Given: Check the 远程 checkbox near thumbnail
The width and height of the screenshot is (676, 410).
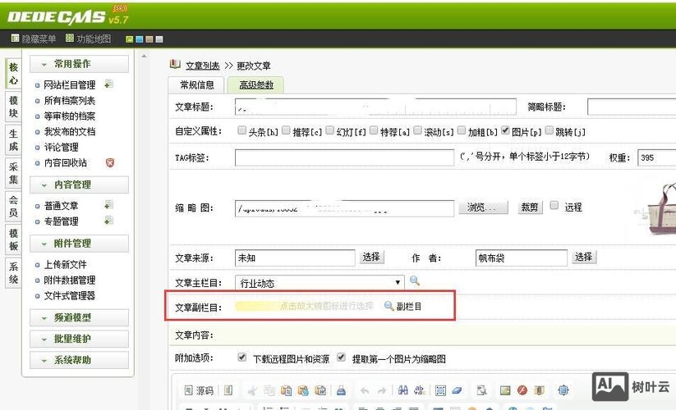Looking at the screenshot, I should [554, 206].
